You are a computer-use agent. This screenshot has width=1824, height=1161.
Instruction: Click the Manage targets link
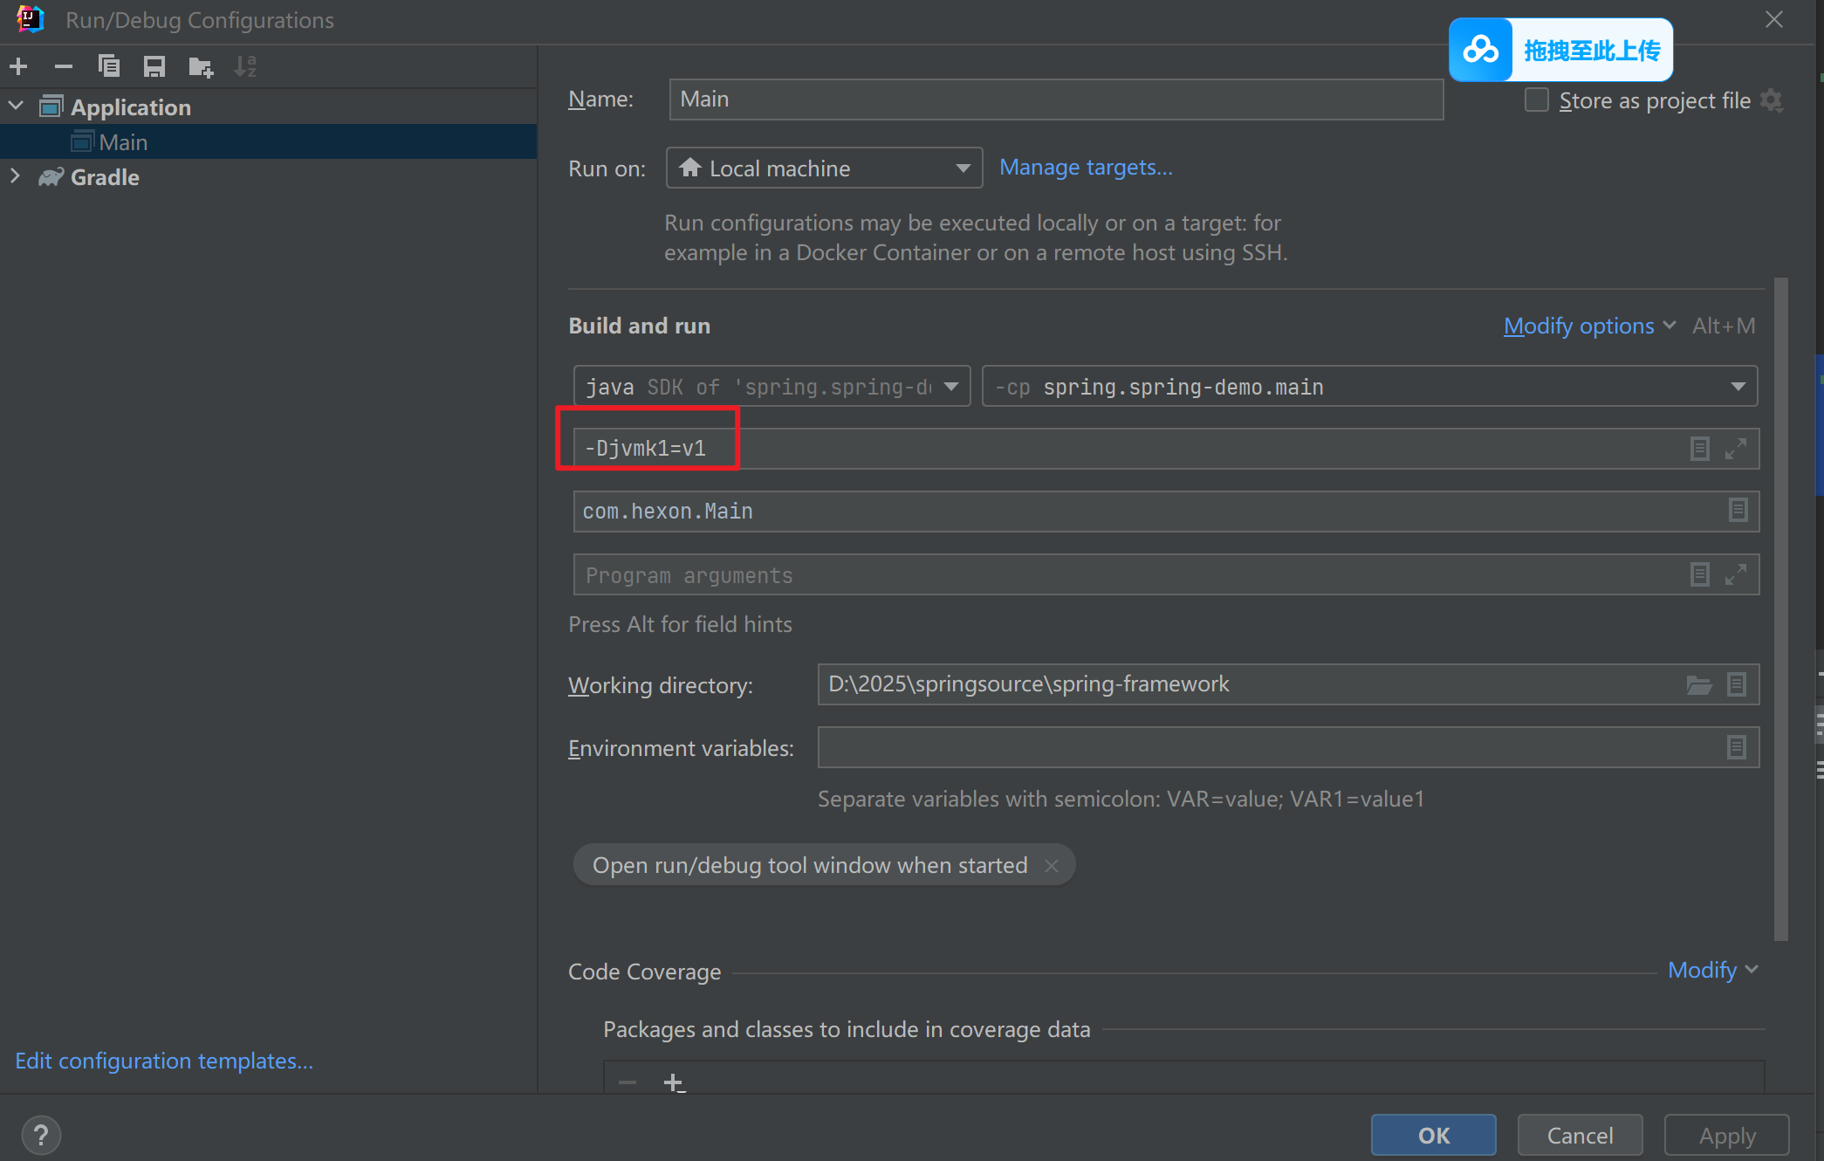tap(1086, 167)
